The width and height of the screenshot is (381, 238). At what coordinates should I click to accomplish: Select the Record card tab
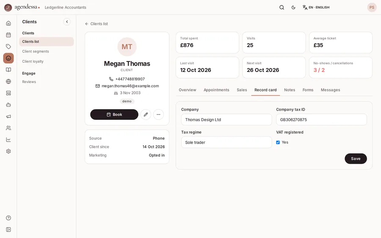265,90
